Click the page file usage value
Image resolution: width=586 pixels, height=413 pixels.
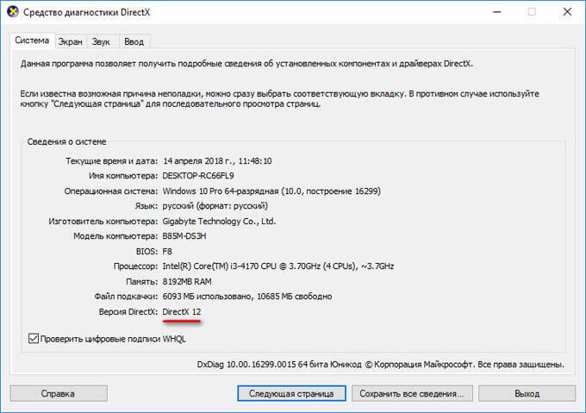(247, 297)
